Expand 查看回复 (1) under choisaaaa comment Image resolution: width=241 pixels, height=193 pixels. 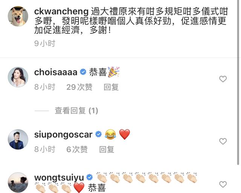tap(76, 111)
